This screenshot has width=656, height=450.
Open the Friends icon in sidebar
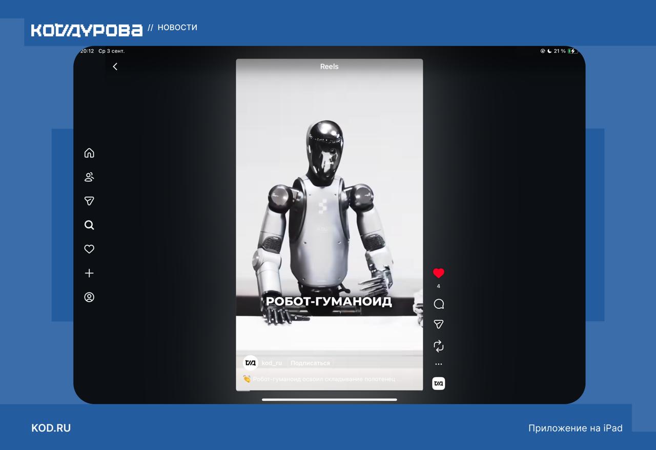point(89,177)
